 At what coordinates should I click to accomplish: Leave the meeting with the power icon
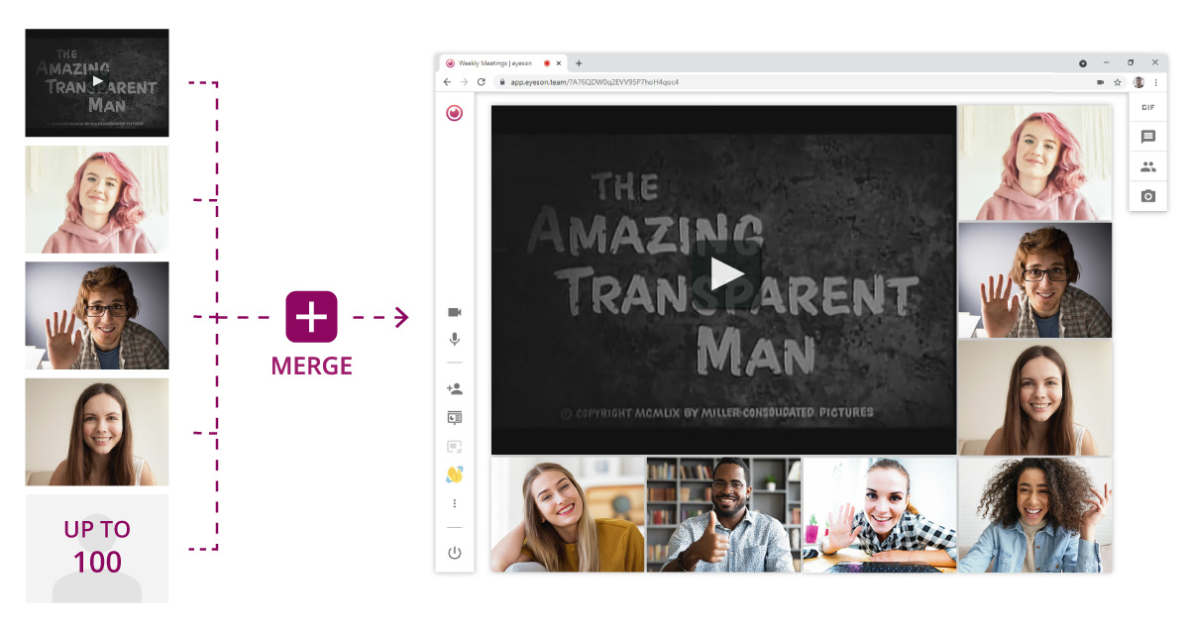tap(455, 553)
